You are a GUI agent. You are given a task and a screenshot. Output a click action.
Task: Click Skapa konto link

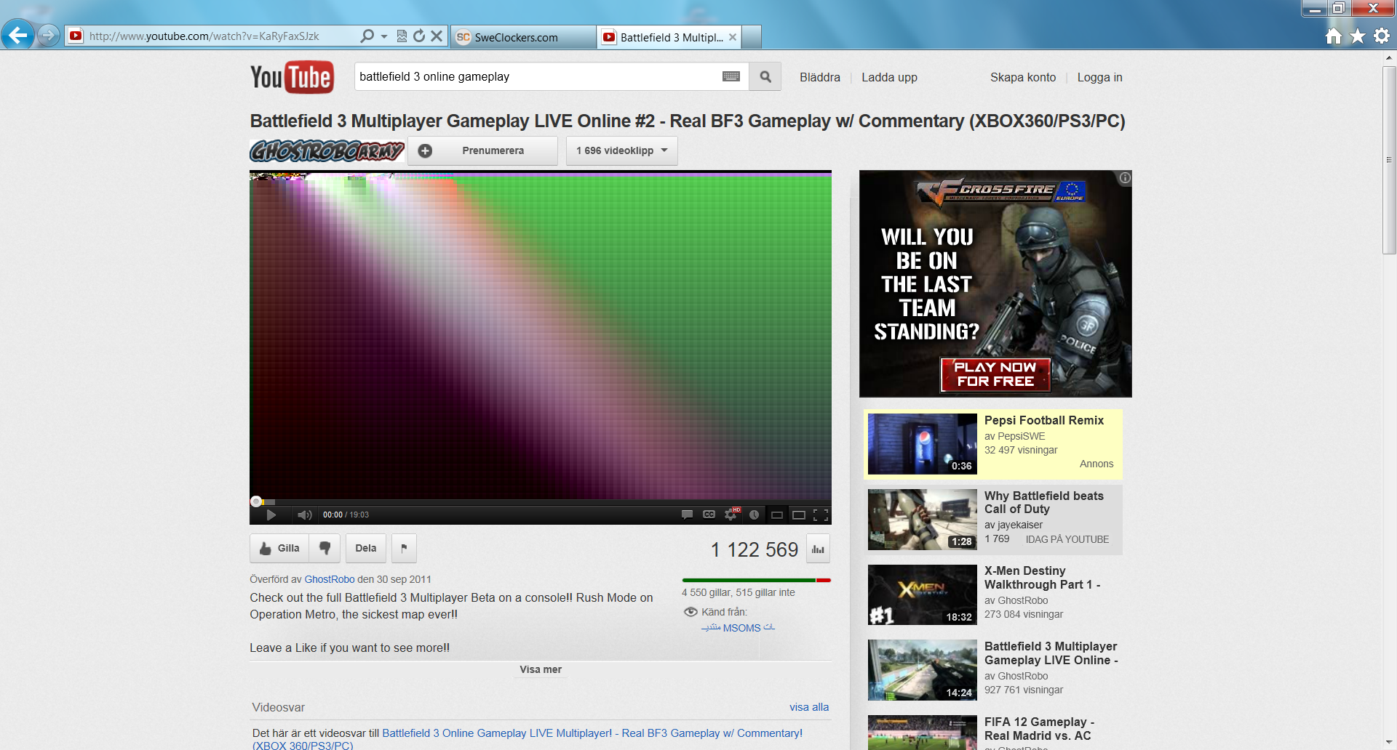(x=1023, y=77)
